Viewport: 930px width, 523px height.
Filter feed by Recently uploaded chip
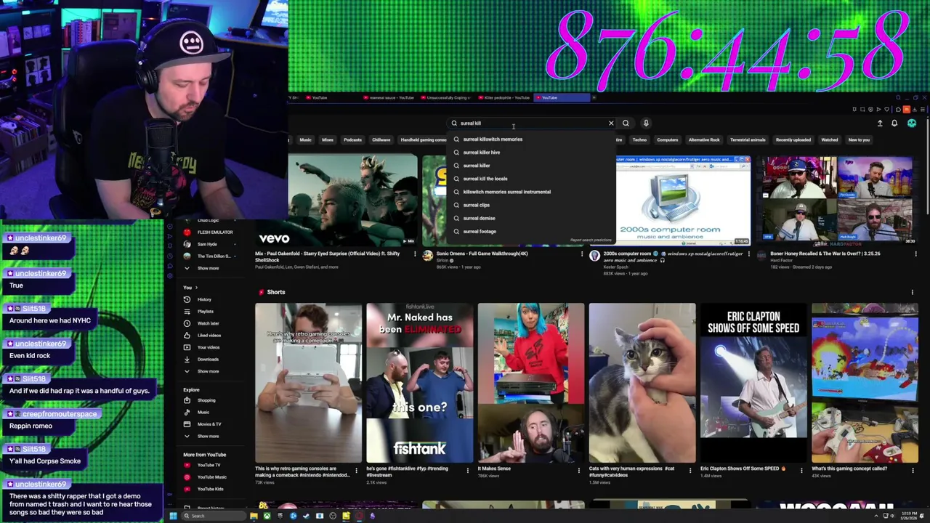tap(793, 140)
